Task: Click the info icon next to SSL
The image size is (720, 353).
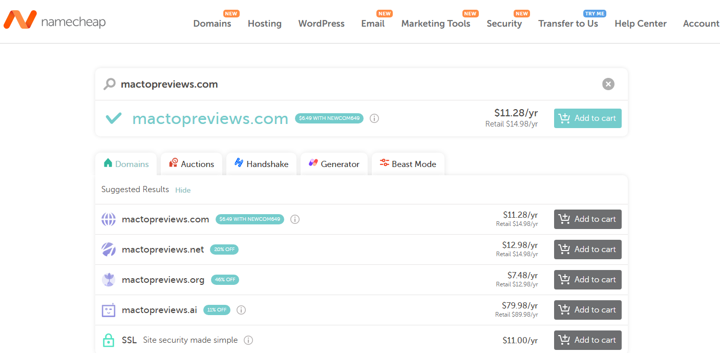Action: tap(248, 340)
